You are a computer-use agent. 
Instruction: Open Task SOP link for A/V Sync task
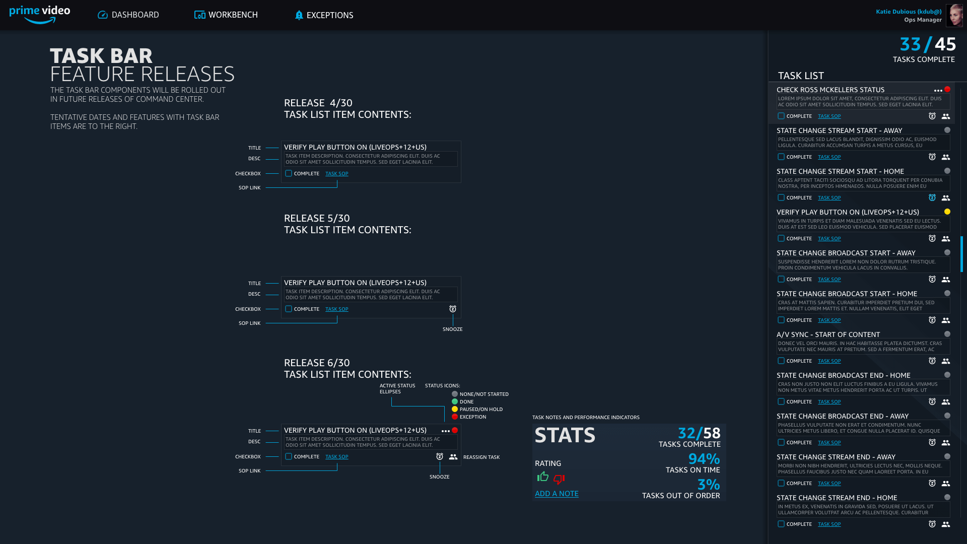tap(829, 361)
